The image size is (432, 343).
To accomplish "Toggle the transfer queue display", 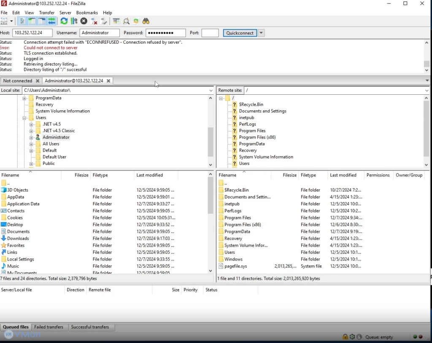I will 52,21.
